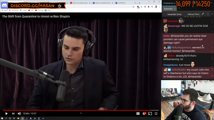This screenshot has height=120, width=214.
Task: Click follow(10m) mode label in Chatterino
Action: tap(193, 14)
